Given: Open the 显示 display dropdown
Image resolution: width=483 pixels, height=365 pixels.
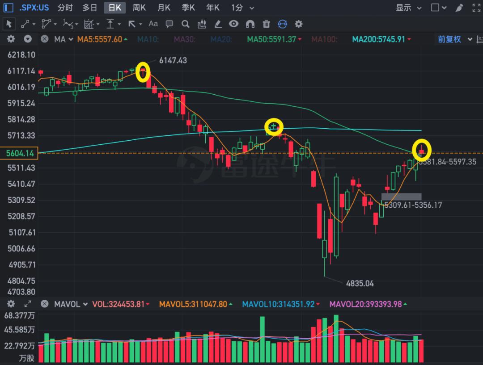Looking at the screenshot, I should pos(408,8).
